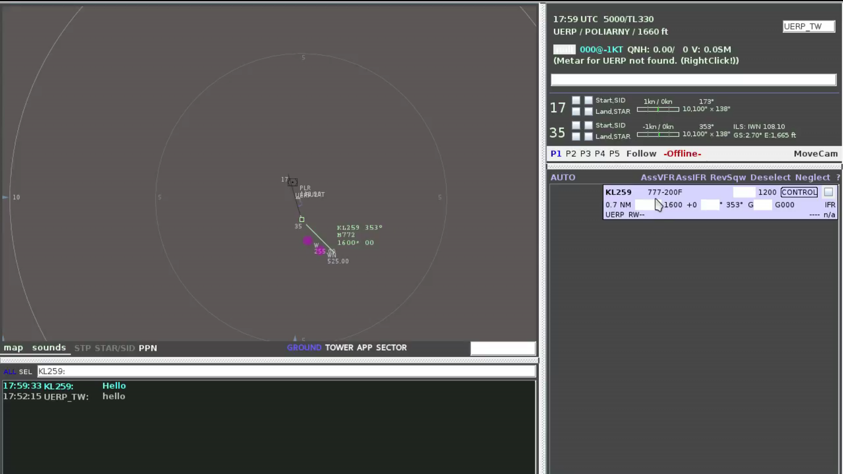This screenshot has width=843, height=474.
Task: Click the Metar for UERP not found message
Action: (x=646, y=61)
